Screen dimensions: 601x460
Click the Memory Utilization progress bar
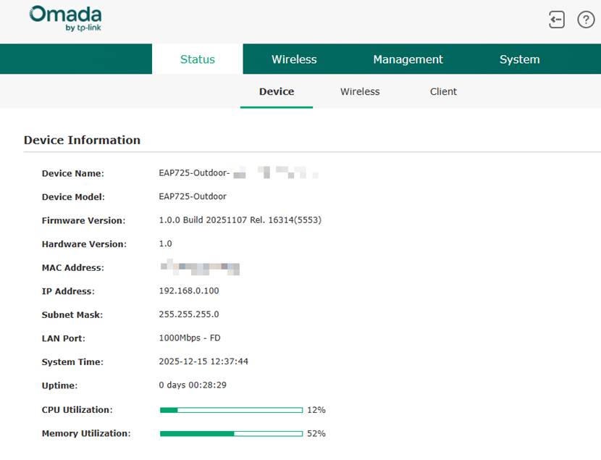[230, 433]
